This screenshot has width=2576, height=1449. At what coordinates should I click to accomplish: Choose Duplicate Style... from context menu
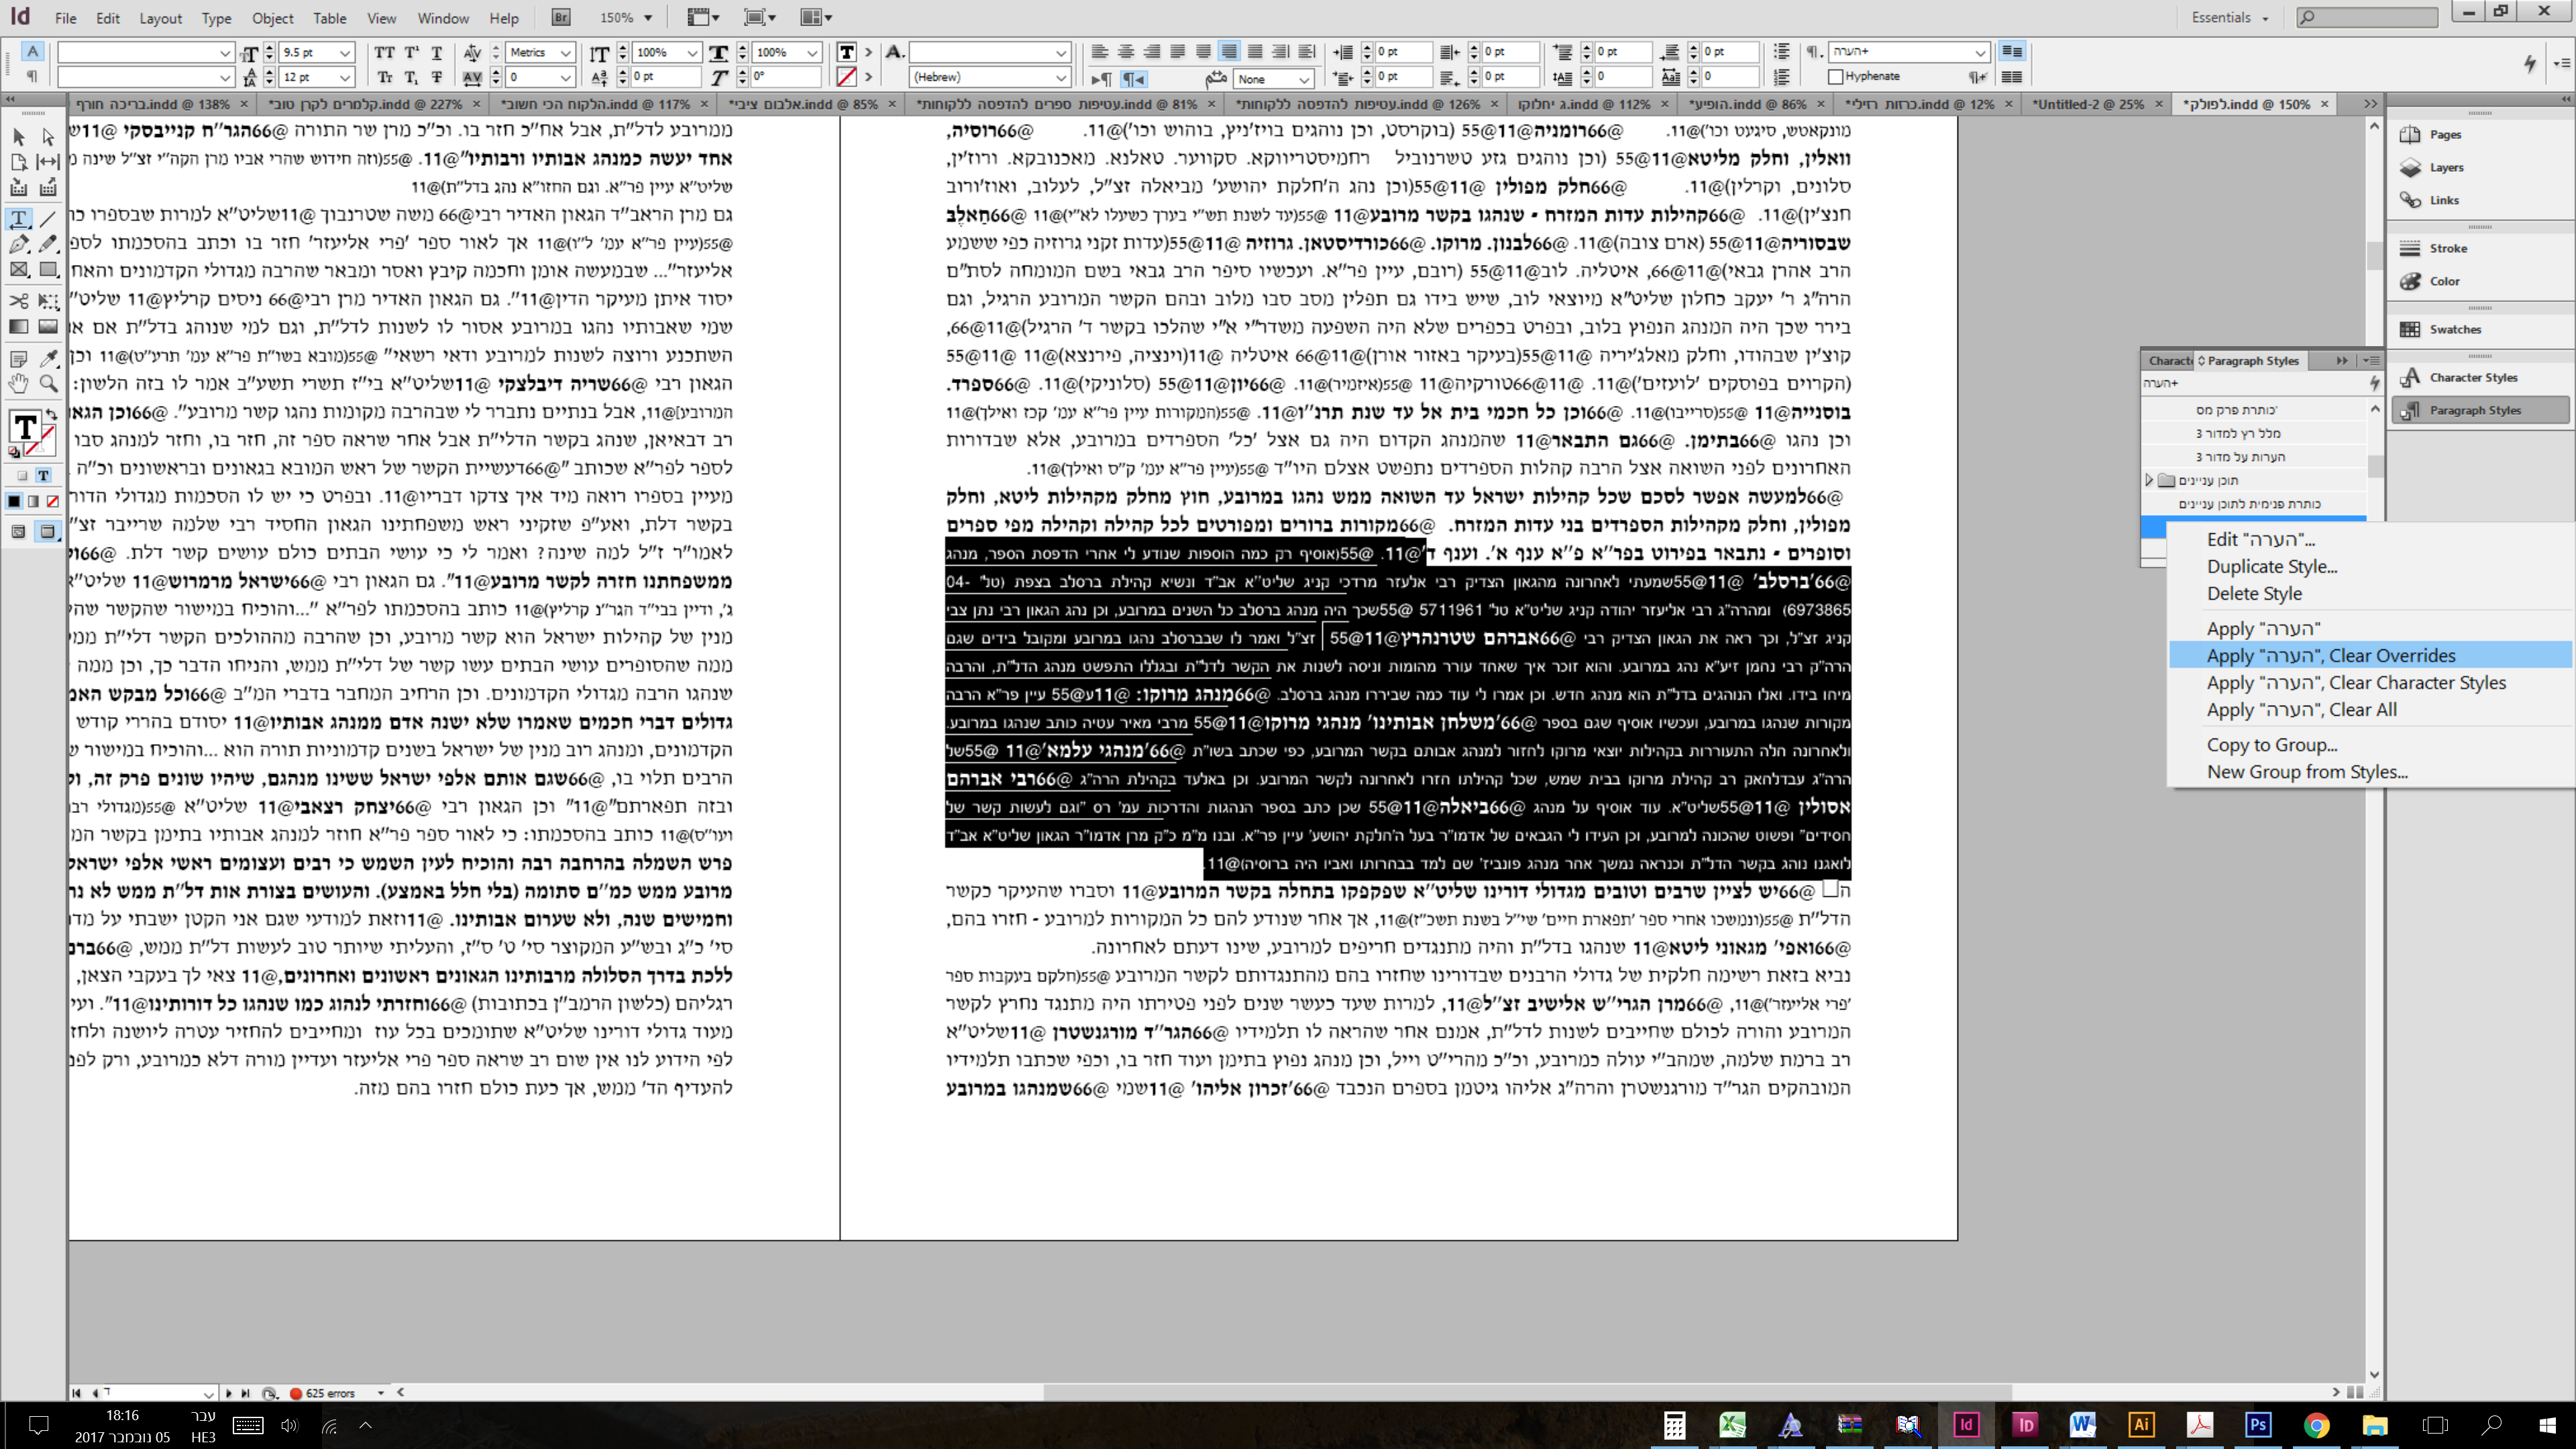[x=2272, y=566]
